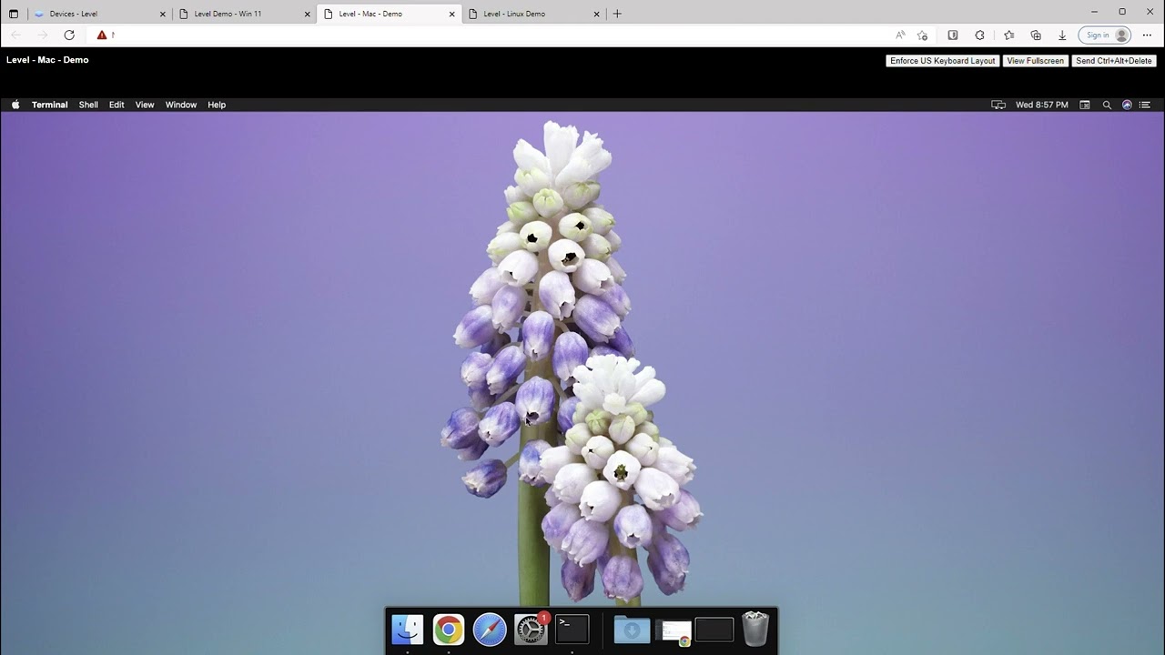Switch to the Devices - Level tab
The height and width of the screenshot is (655, 1165).
100,14
